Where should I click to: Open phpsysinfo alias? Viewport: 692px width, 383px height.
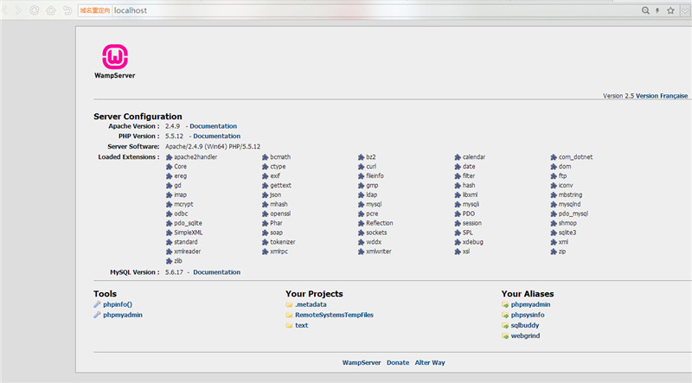point(528,315)
